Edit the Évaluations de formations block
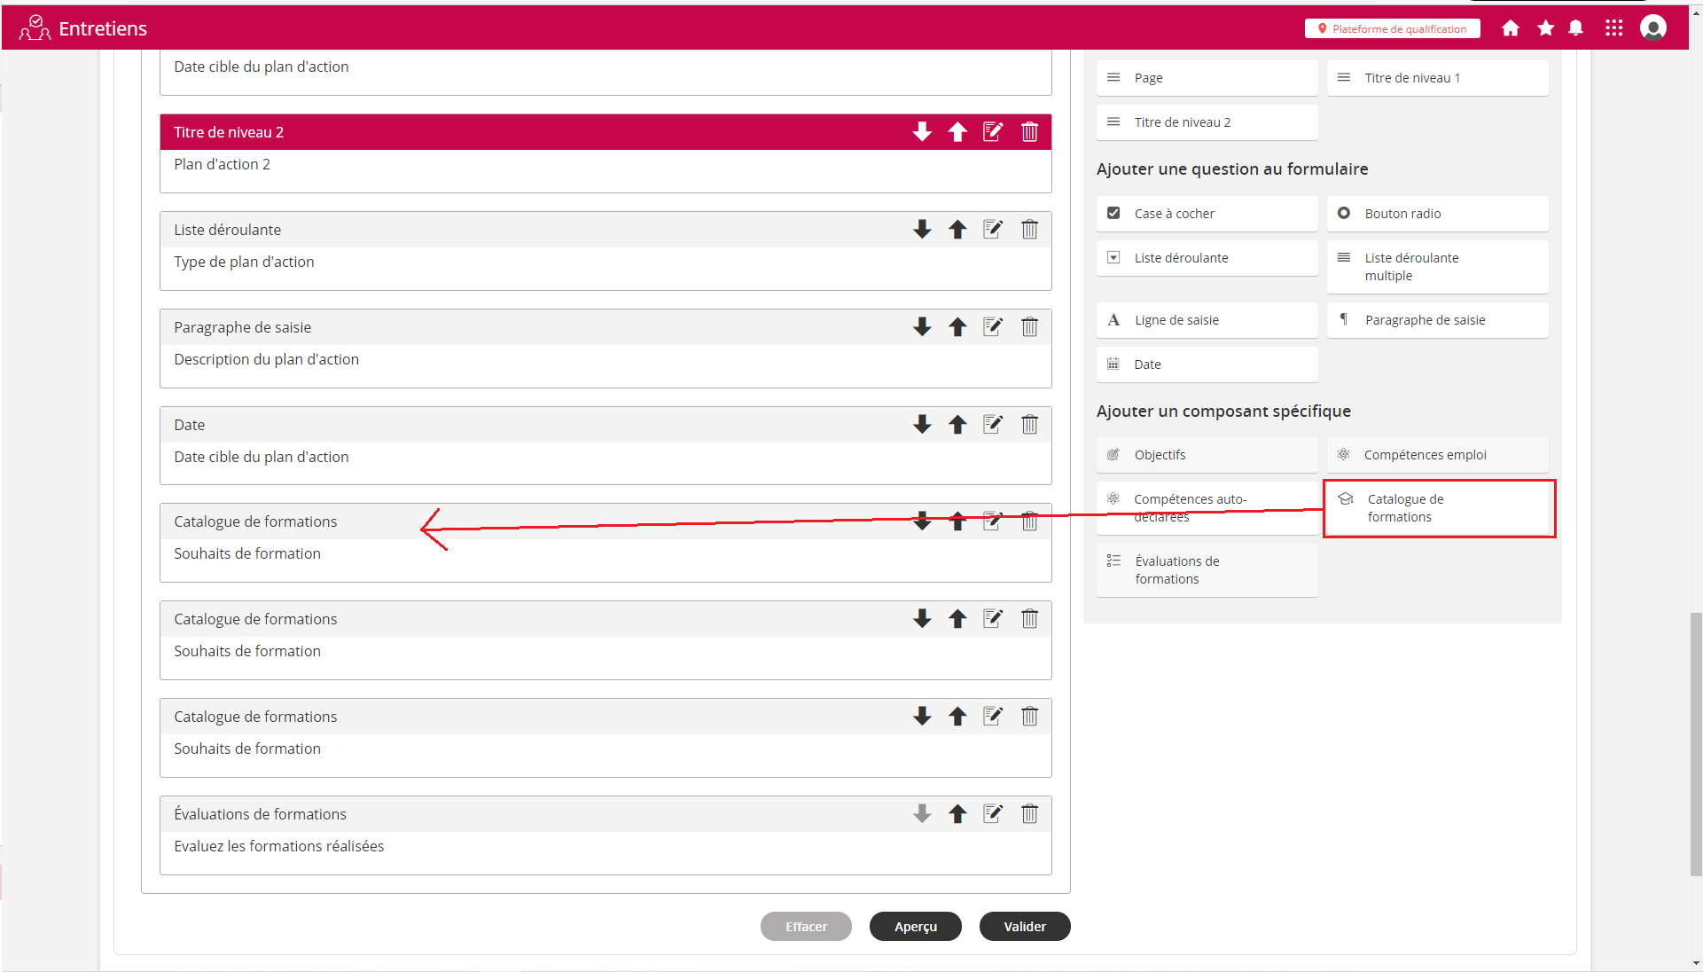 [993, 814]
